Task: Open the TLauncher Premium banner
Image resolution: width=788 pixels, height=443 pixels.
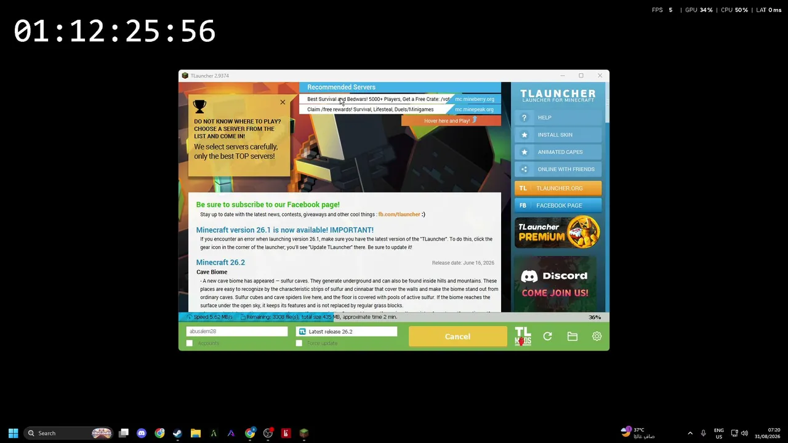Action: coord(558,232)
